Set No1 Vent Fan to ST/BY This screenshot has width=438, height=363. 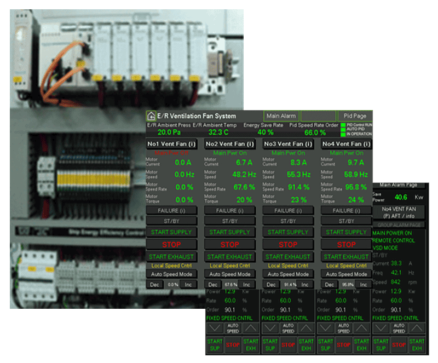click(x=171, y=221)
